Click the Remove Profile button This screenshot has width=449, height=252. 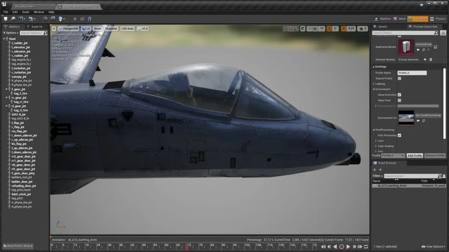pos(435,155)
